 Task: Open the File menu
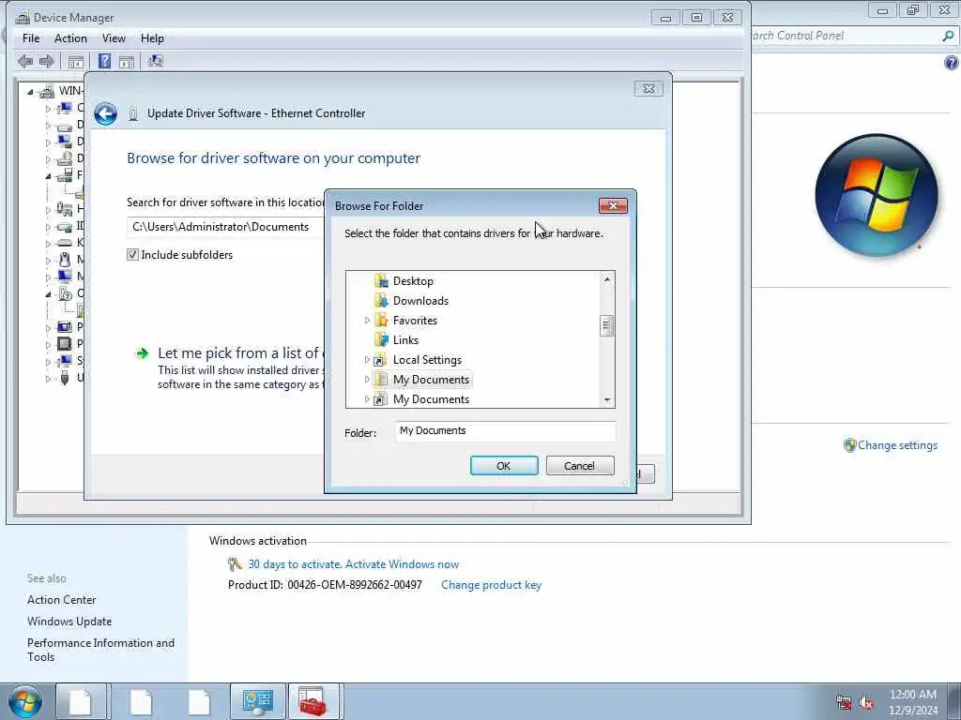click(x=31, y=38)
